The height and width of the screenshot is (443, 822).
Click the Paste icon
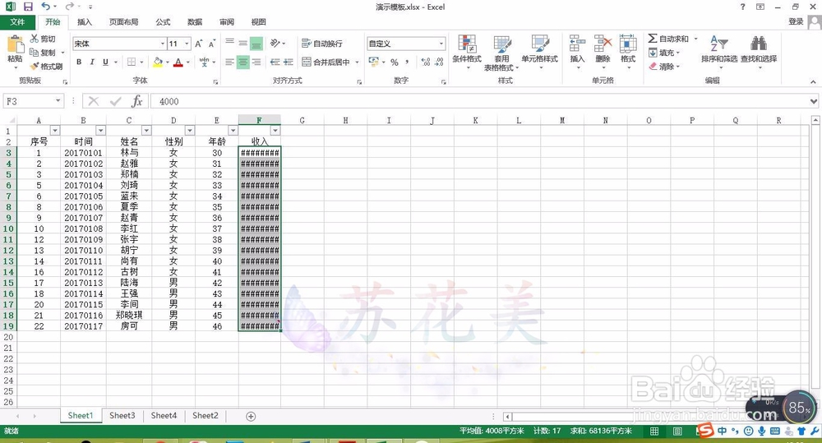(x=15, y=45)
